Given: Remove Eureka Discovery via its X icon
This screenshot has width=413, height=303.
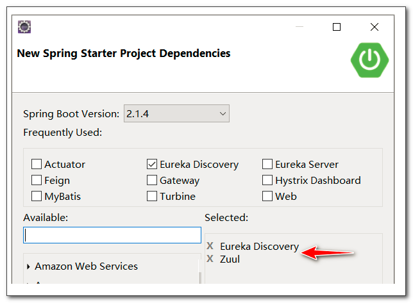Looking at the screenshot, I should tap(210, 246).
